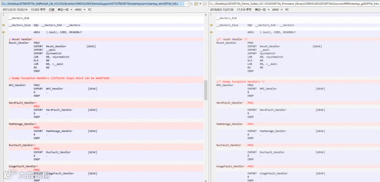Click 'BusFault_Handler PROC' line in right pane
This screenshot has height=182, width=380.
[x=235, y=145]
